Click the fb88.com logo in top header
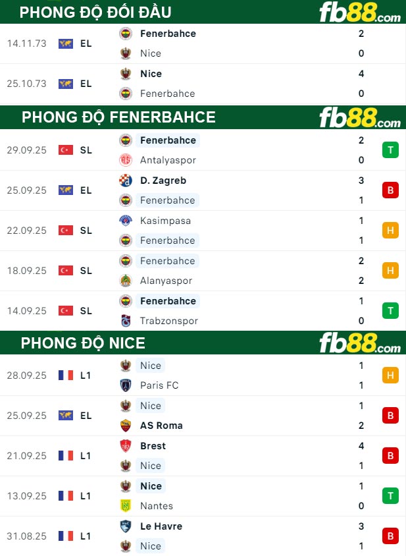The image size is (406, 556). tap(359, 13)
